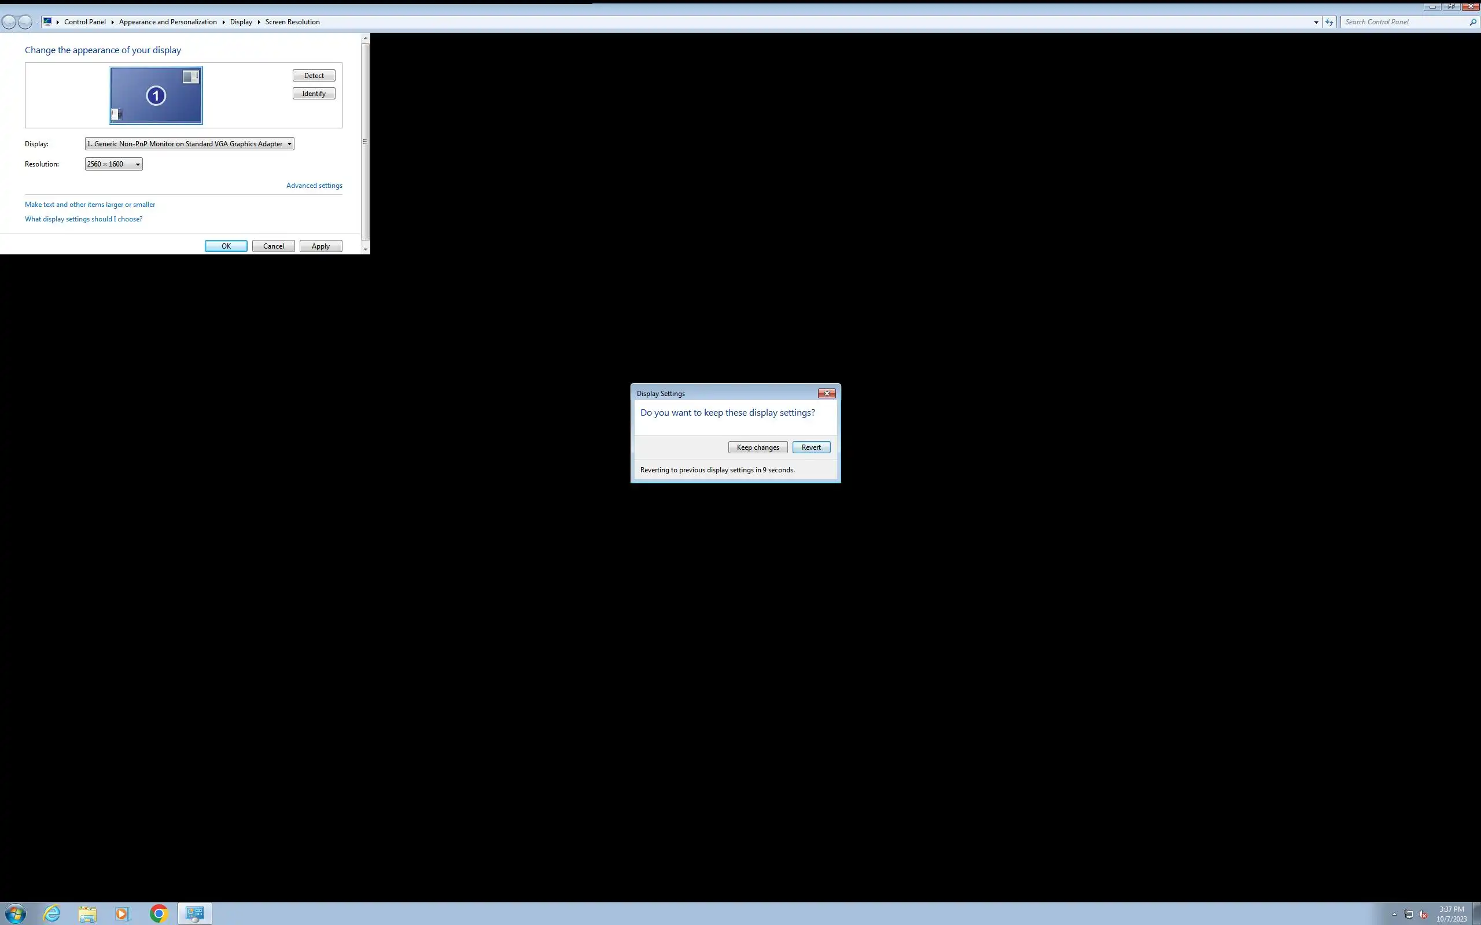The image size is (1481, 925).
Task: Launch Windows Media Player from taskbar
Action: [x=123, y=914]
